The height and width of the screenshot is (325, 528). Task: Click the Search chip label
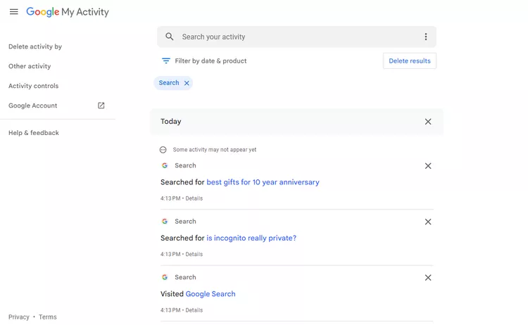[169, 83]
